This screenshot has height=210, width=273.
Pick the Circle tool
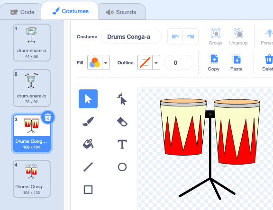click(x=122, y=167)
